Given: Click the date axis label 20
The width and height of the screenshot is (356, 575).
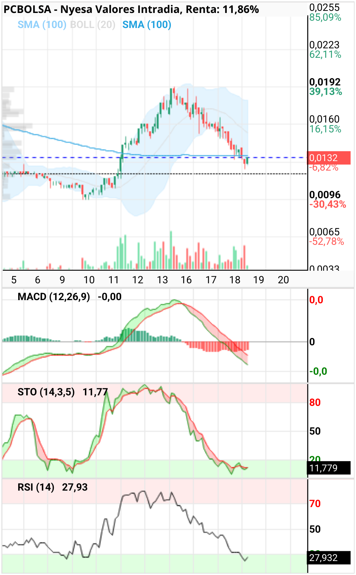Looking at the screenshot, I should pos(283,280).
